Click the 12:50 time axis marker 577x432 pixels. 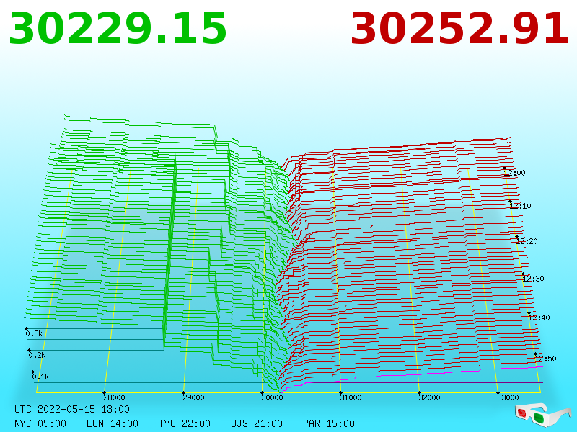(545, 359)
